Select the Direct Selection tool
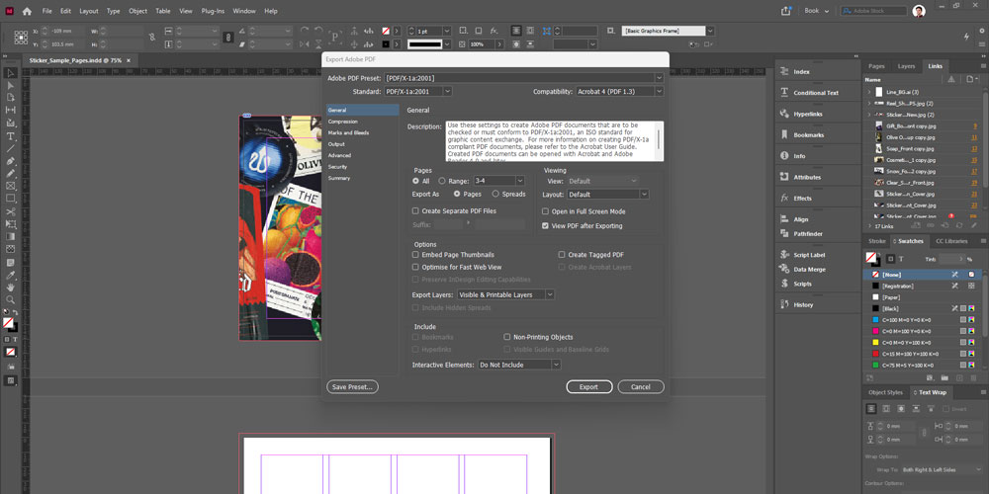The width and height of the screenshot is (989, 494). 11,85
